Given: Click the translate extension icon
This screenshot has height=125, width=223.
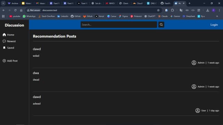Looking at the screenshot, I should coord(181,10).
